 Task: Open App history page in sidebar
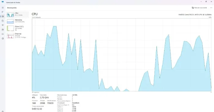tap(2, 21)
